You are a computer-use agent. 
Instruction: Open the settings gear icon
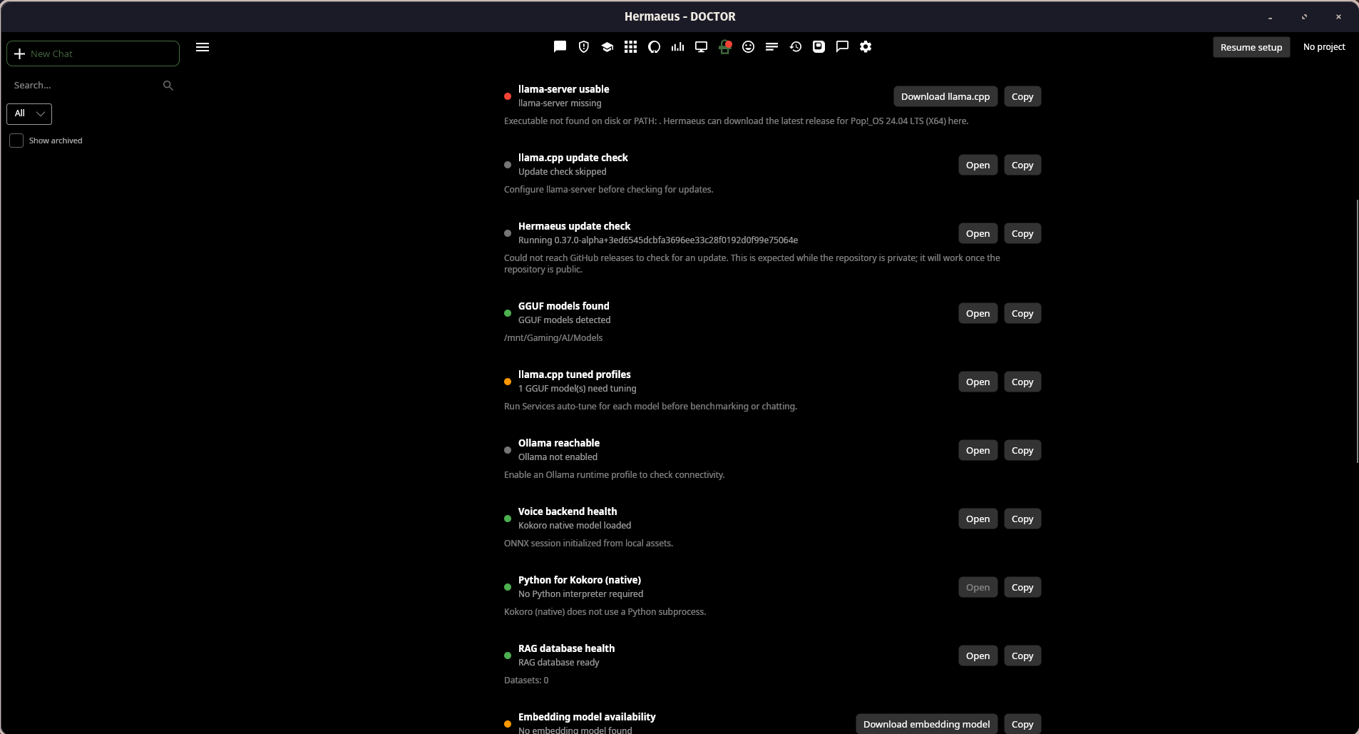tap(866, 47)
